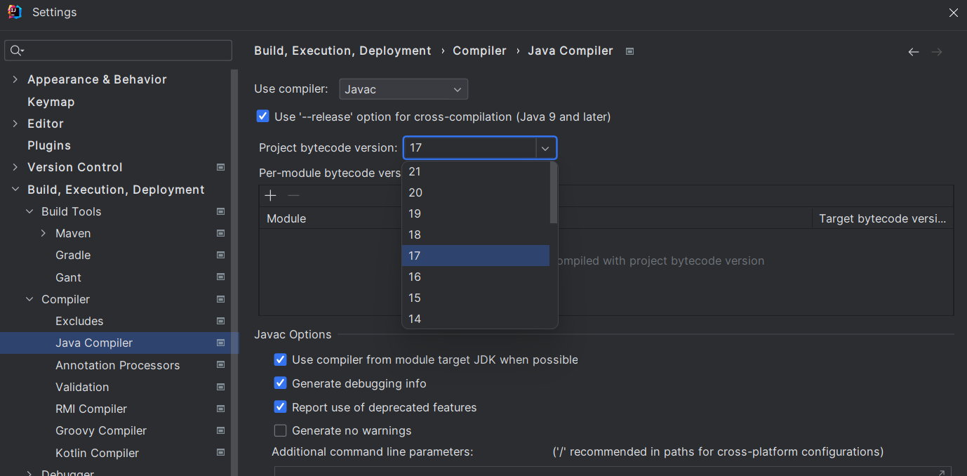
Task: Navigate forward with the right arrow icon
Action: [x=937, y=52]
